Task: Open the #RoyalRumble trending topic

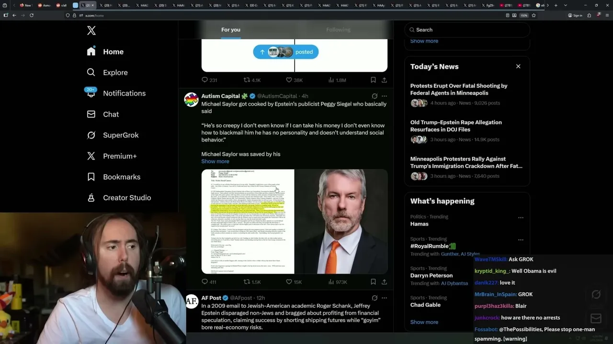Action: [x=467, y=247]
